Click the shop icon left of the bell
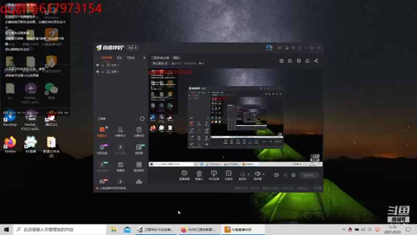The image size is (417, 235). click(x=299, y=61)
